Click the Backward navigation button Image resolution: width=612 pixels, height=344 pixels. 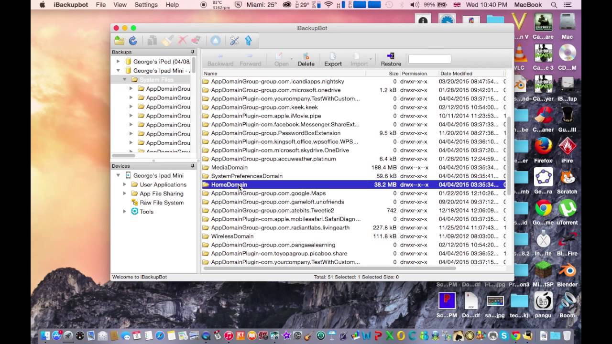click(x=220, y=60)
